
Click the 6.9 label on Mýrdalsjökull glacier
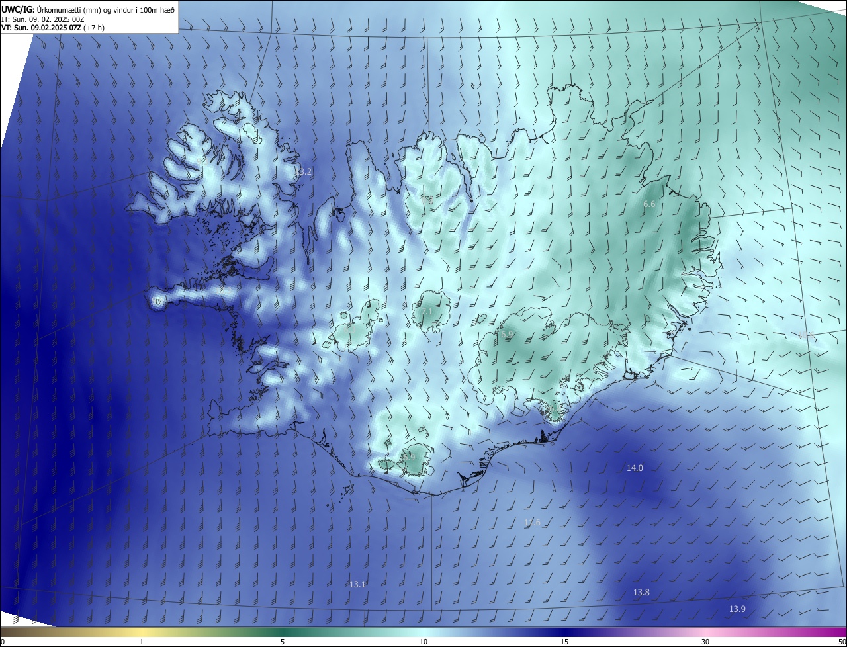click(408, 457)
